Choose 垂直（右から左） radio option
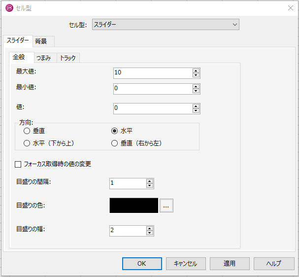Viewport: 299px width, 277px height. [114, 143]
